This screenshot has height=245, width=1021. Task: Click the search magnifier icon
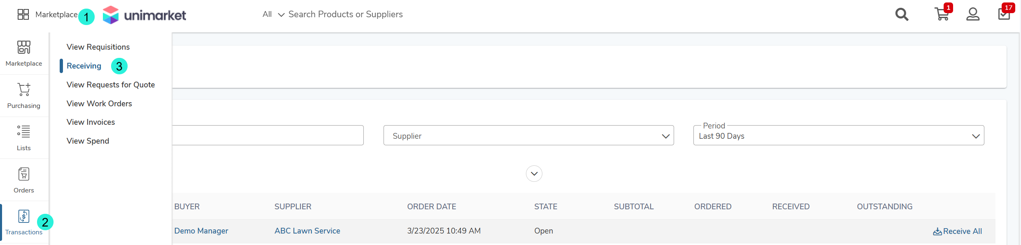[x=902, y=14]
